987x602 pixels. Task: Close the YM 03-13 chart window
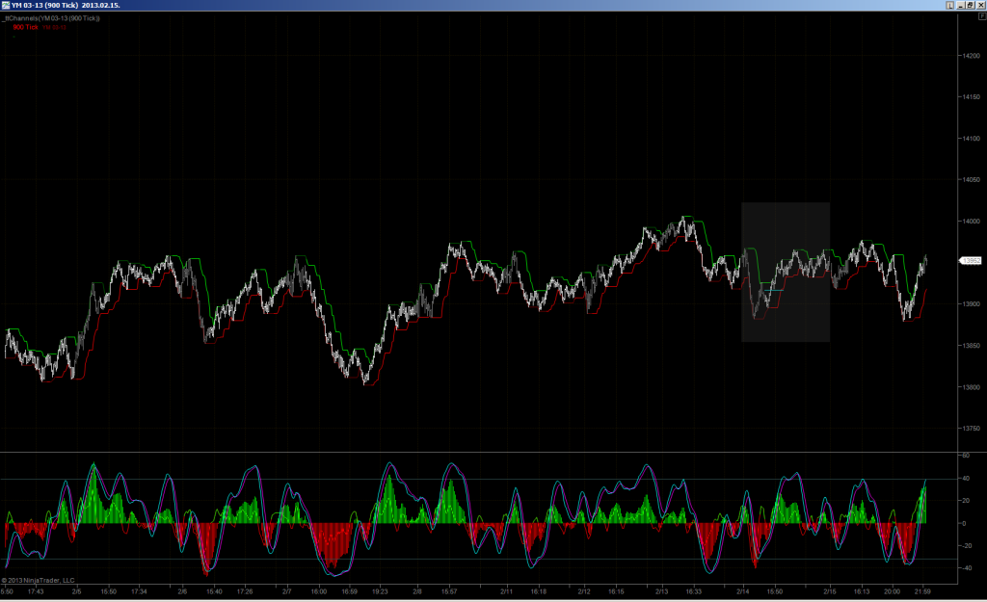(980, 5)
